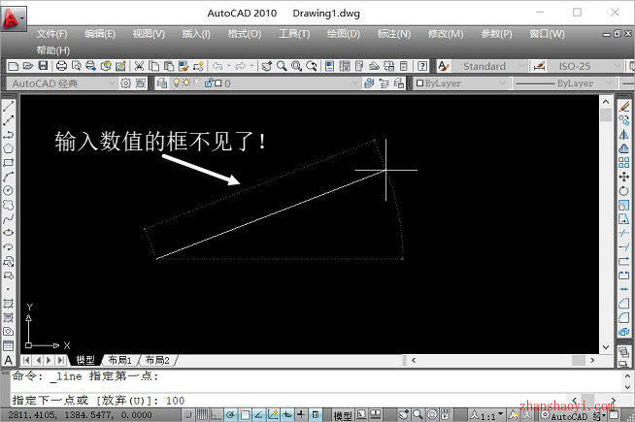This screenshot has width=635, height=422.
Task: Activate the Move tool
Action: (624, 177)
